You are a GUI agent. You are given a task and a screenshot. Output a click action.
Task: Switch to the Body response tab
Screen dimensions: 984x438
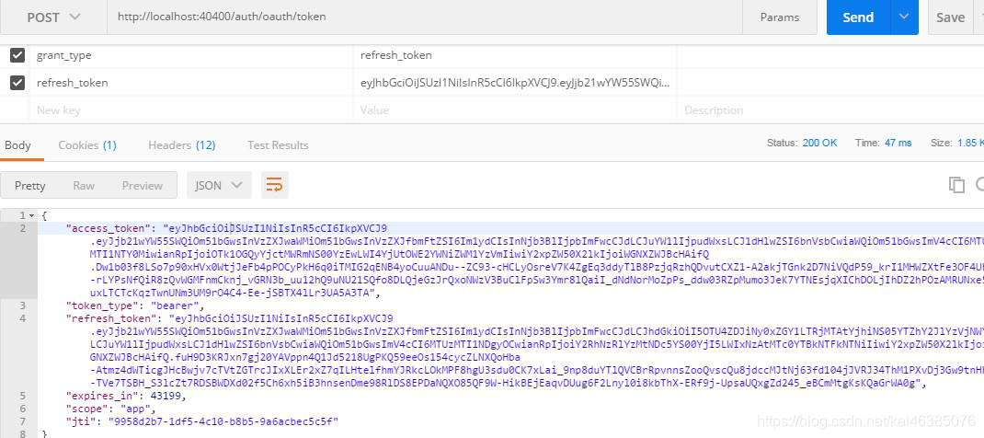[17, 145]
